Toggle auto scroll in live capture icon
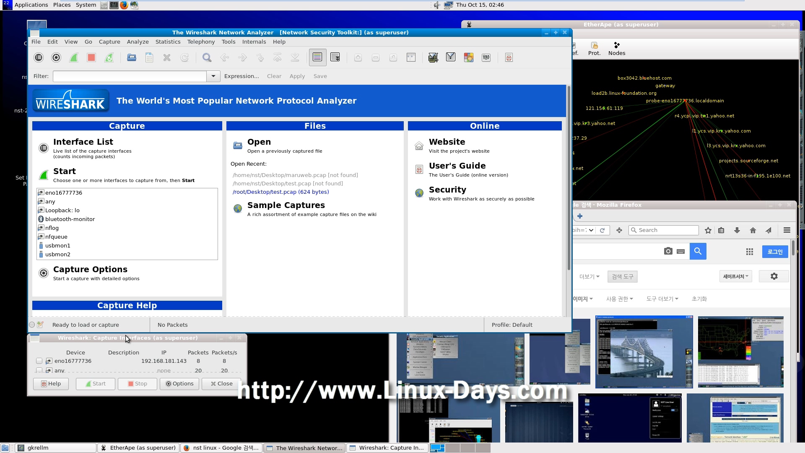805x453 pixels. pyautogui.click(x=335, y=57)
